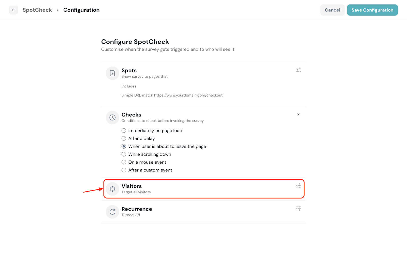Click the Visitors target crosshair icon
The width and height of the screenshot is (407, 254).
tap(112, 189)
